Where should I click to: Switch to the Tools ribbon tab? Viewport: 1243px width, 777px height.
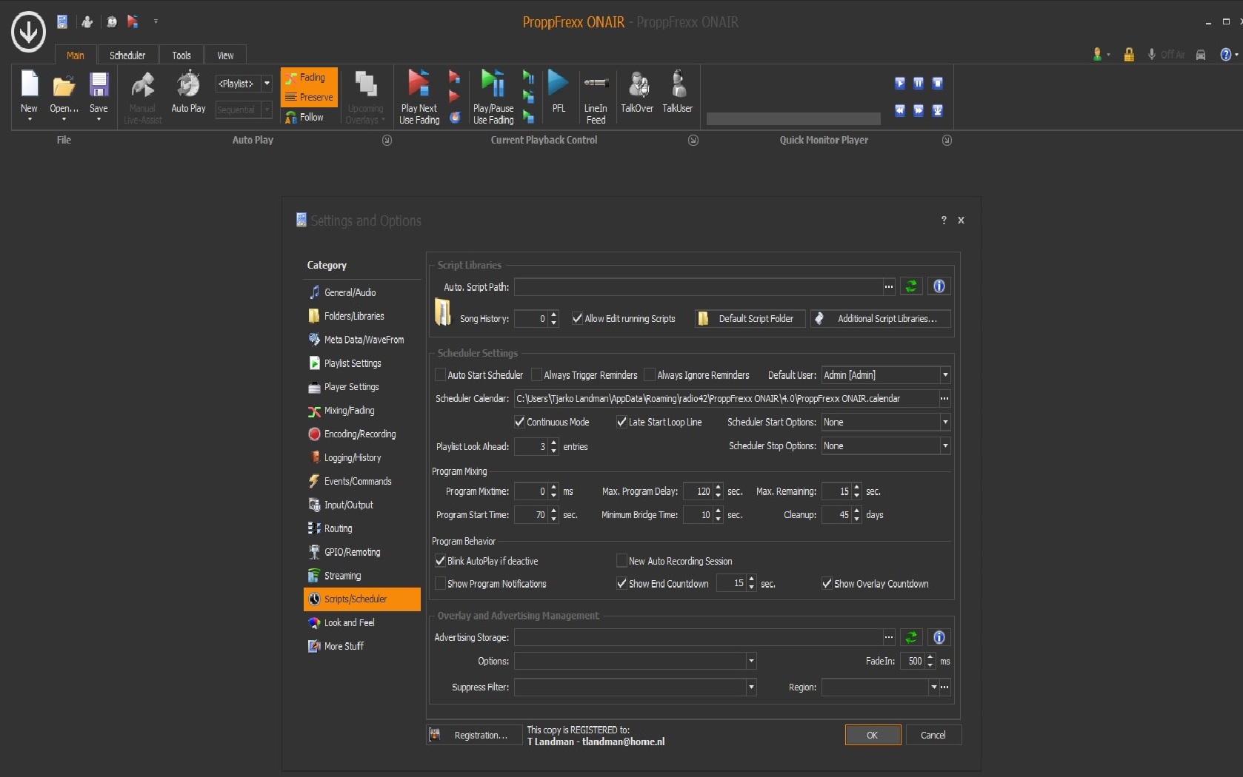[181, 55]
